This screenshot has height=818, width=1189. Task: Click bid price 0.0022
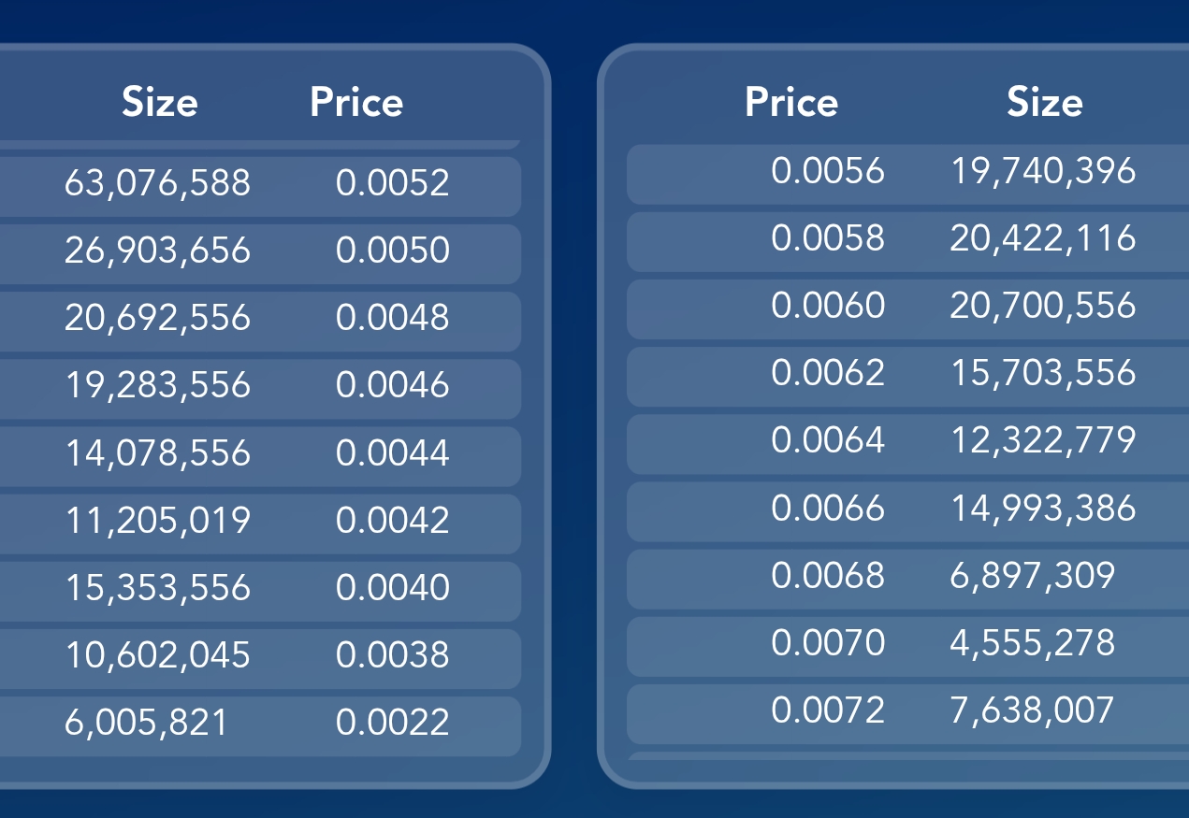[392, 723]
